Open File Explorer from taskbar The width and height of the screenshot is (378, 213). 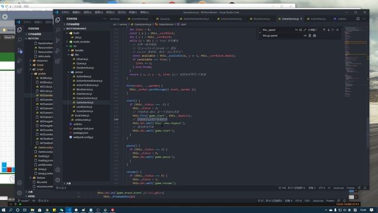tap(32, 210)
